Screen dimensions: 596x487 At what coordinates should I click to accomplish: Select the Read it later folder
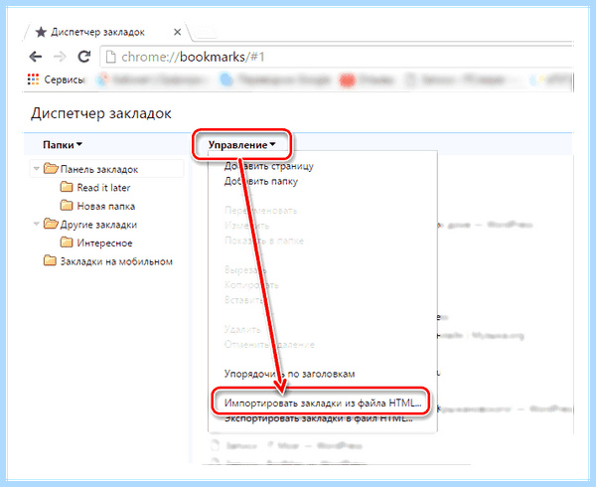95,188
